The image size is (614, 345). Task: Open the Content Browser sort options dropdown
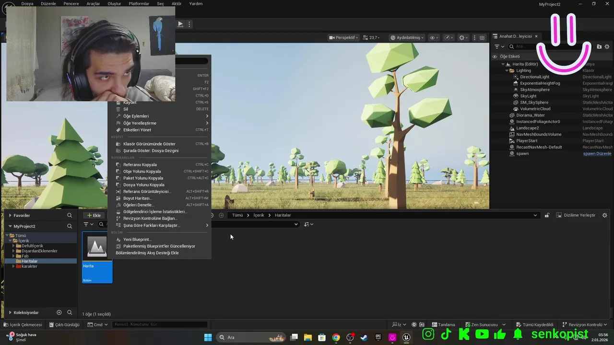[308, 224]
